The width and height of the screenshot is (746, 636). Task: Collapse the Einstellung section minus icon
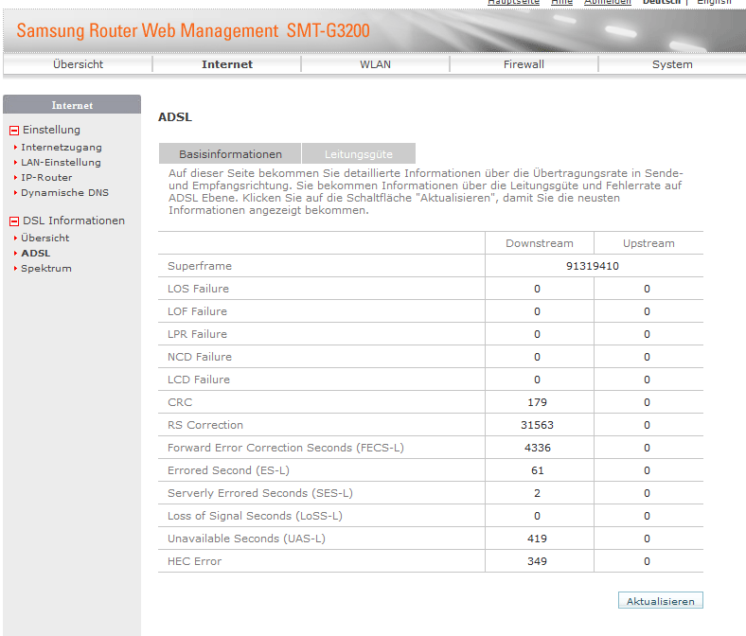14,131
